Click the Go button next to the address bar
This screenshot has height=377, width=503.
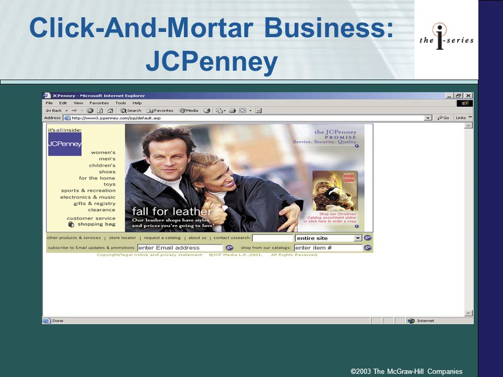coord(443,118)
